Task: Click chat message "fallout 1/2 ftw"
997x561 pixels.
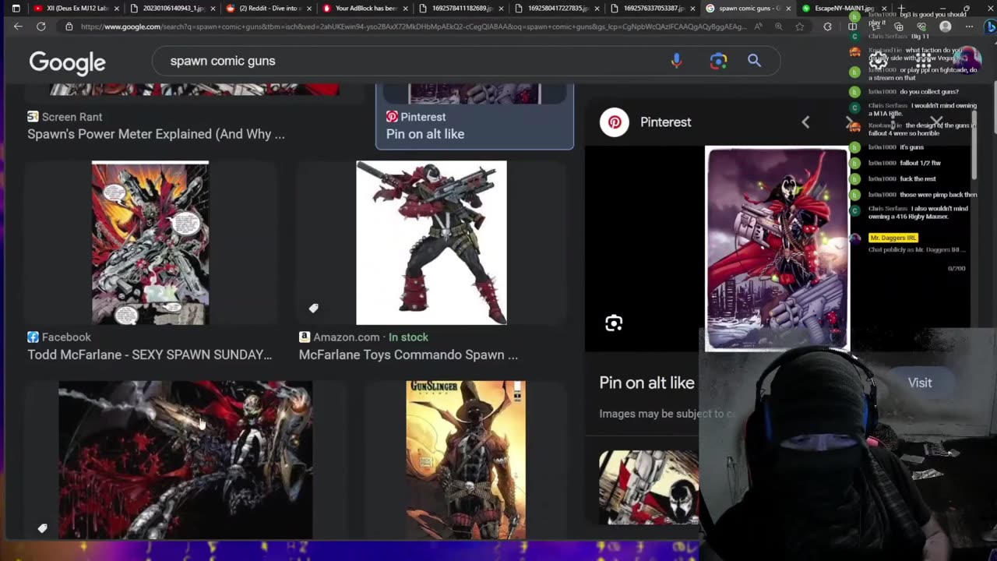Action: [920, 163]
